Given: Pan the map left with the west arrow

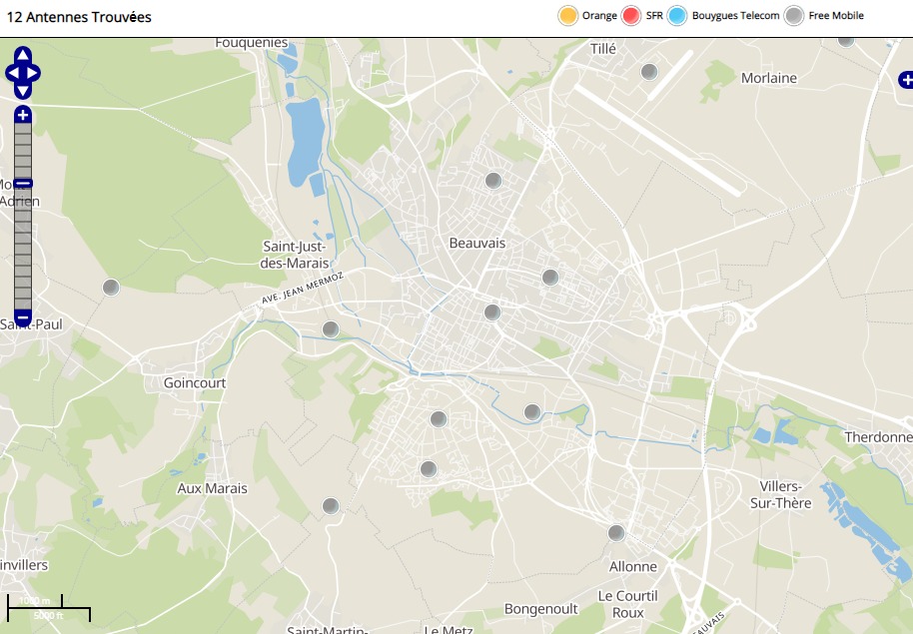Looking at the screenshot, I should point(12,73).
